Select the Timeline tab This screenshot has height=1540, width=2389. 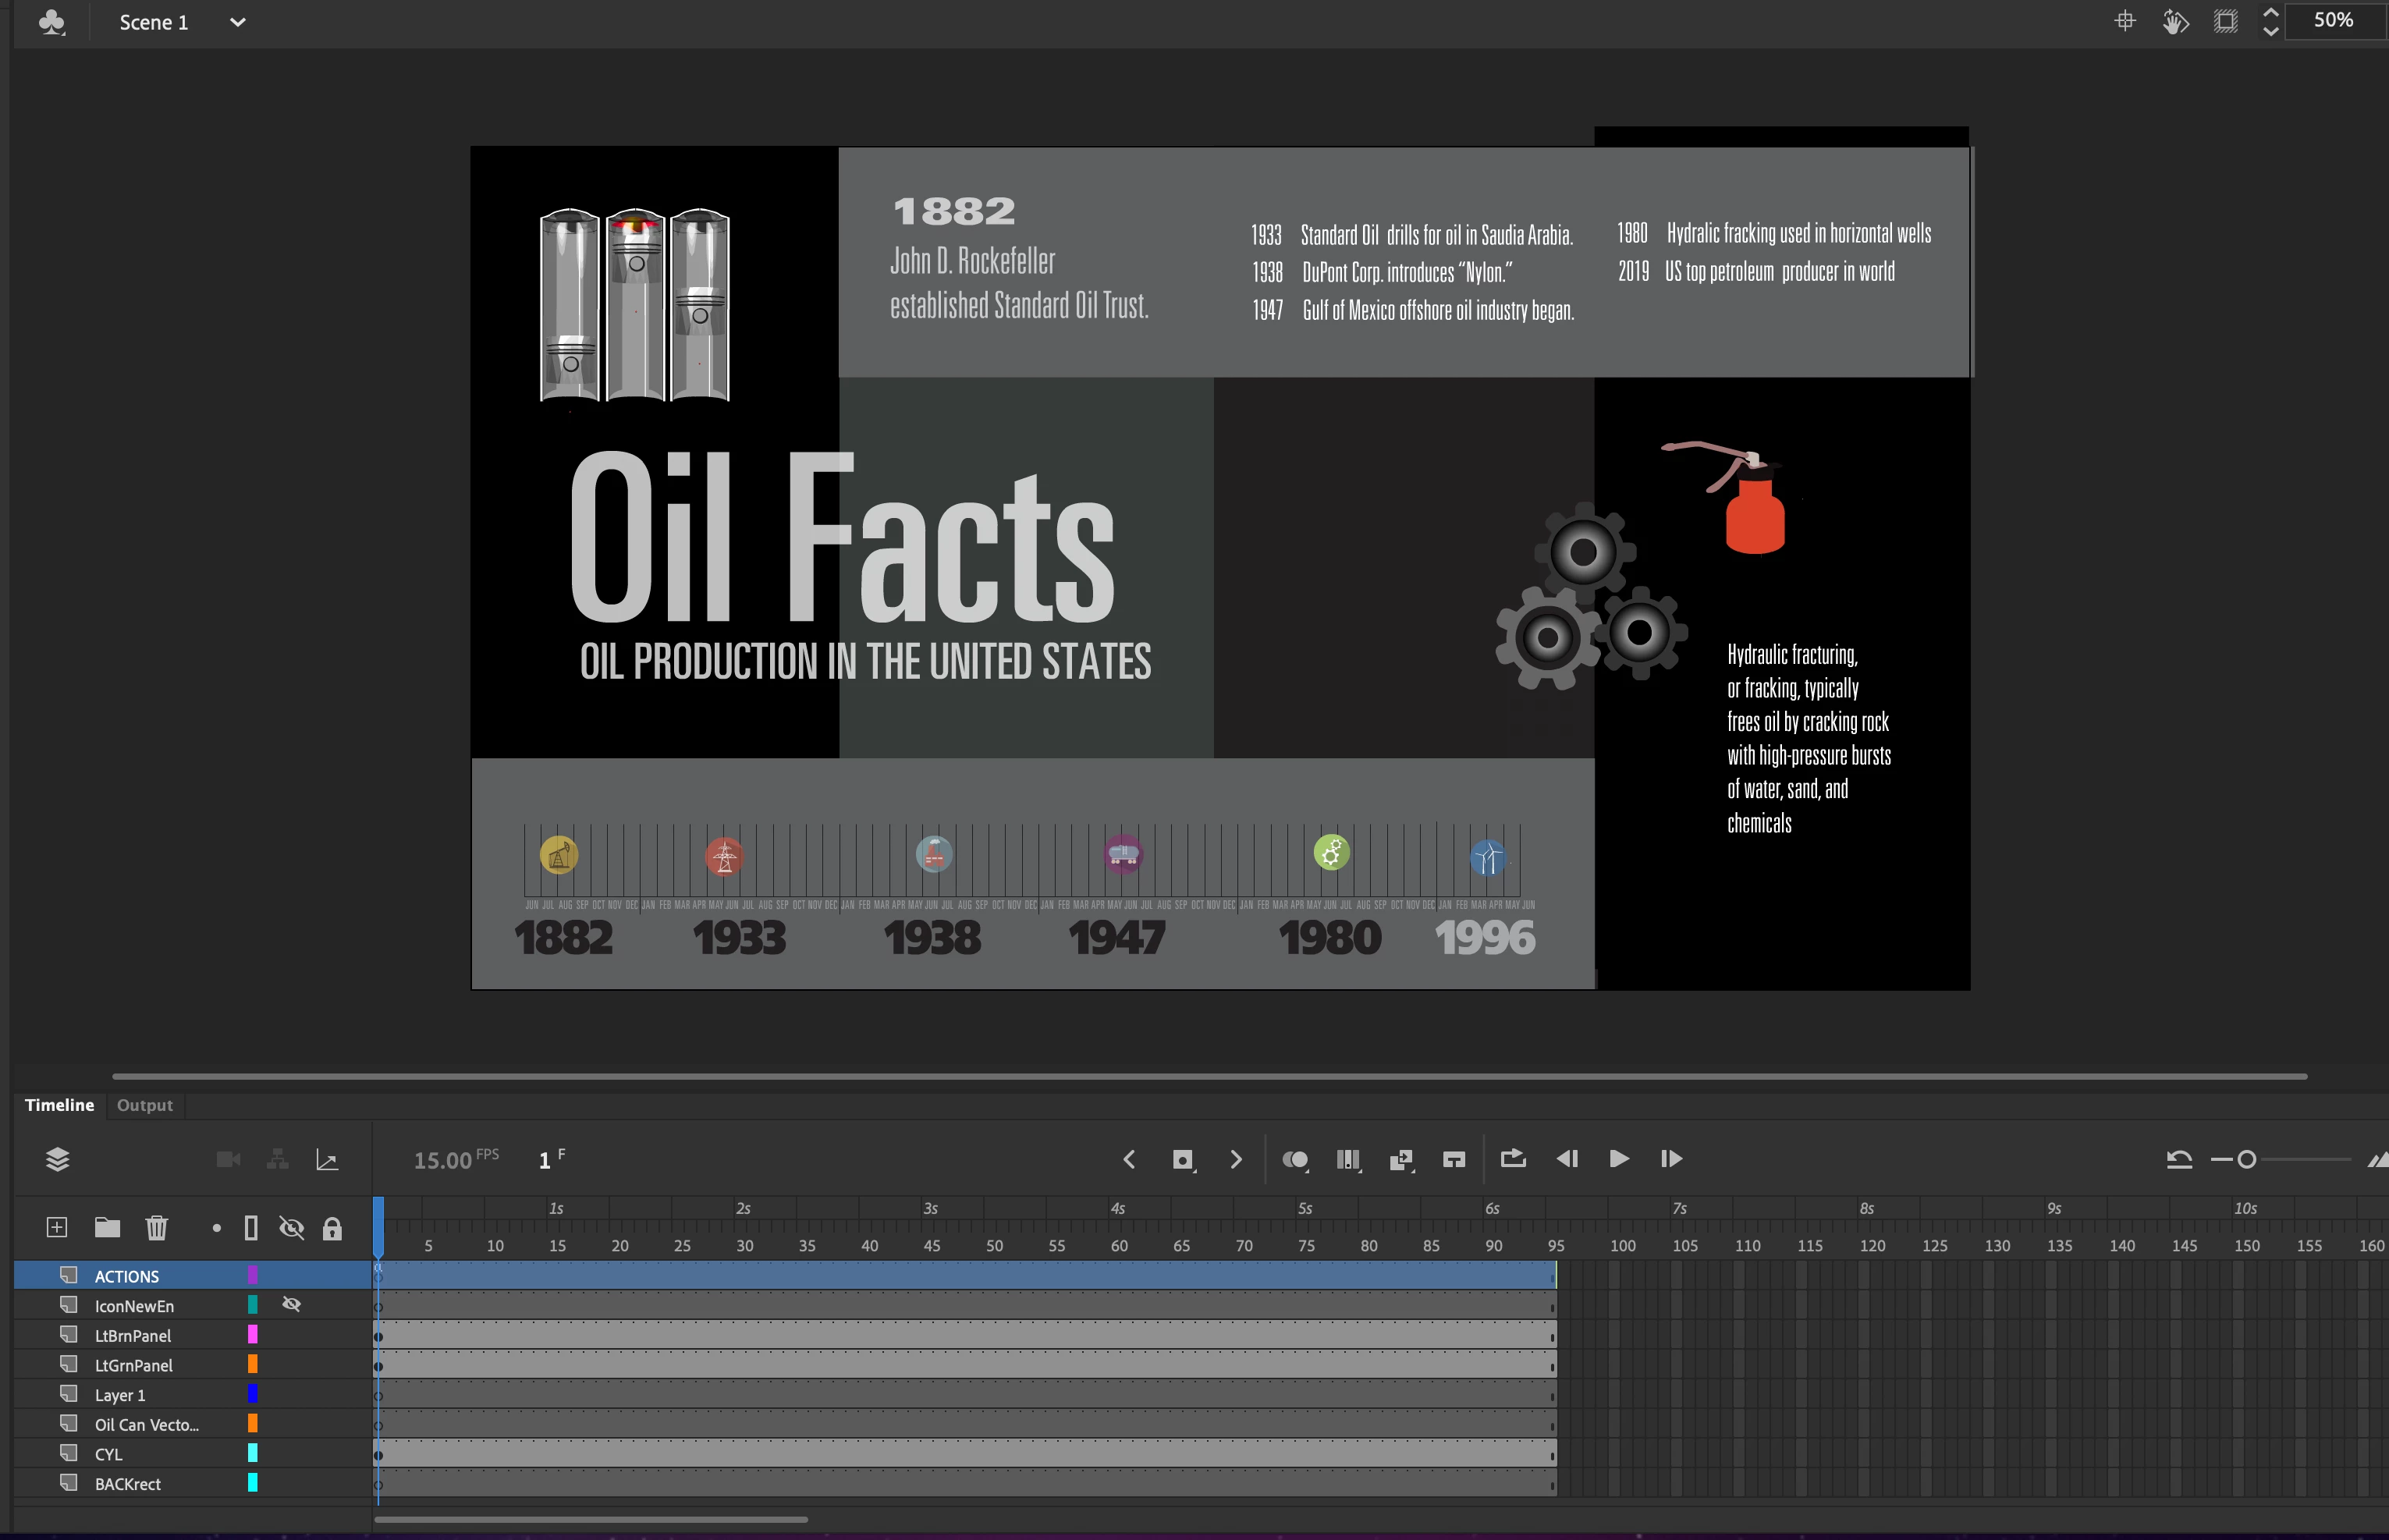[59, 1105]
